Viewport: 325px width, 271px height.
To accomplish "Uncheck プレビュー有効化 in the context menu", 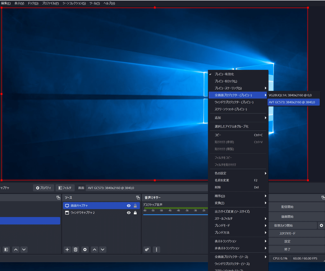I will pos(224,74).
